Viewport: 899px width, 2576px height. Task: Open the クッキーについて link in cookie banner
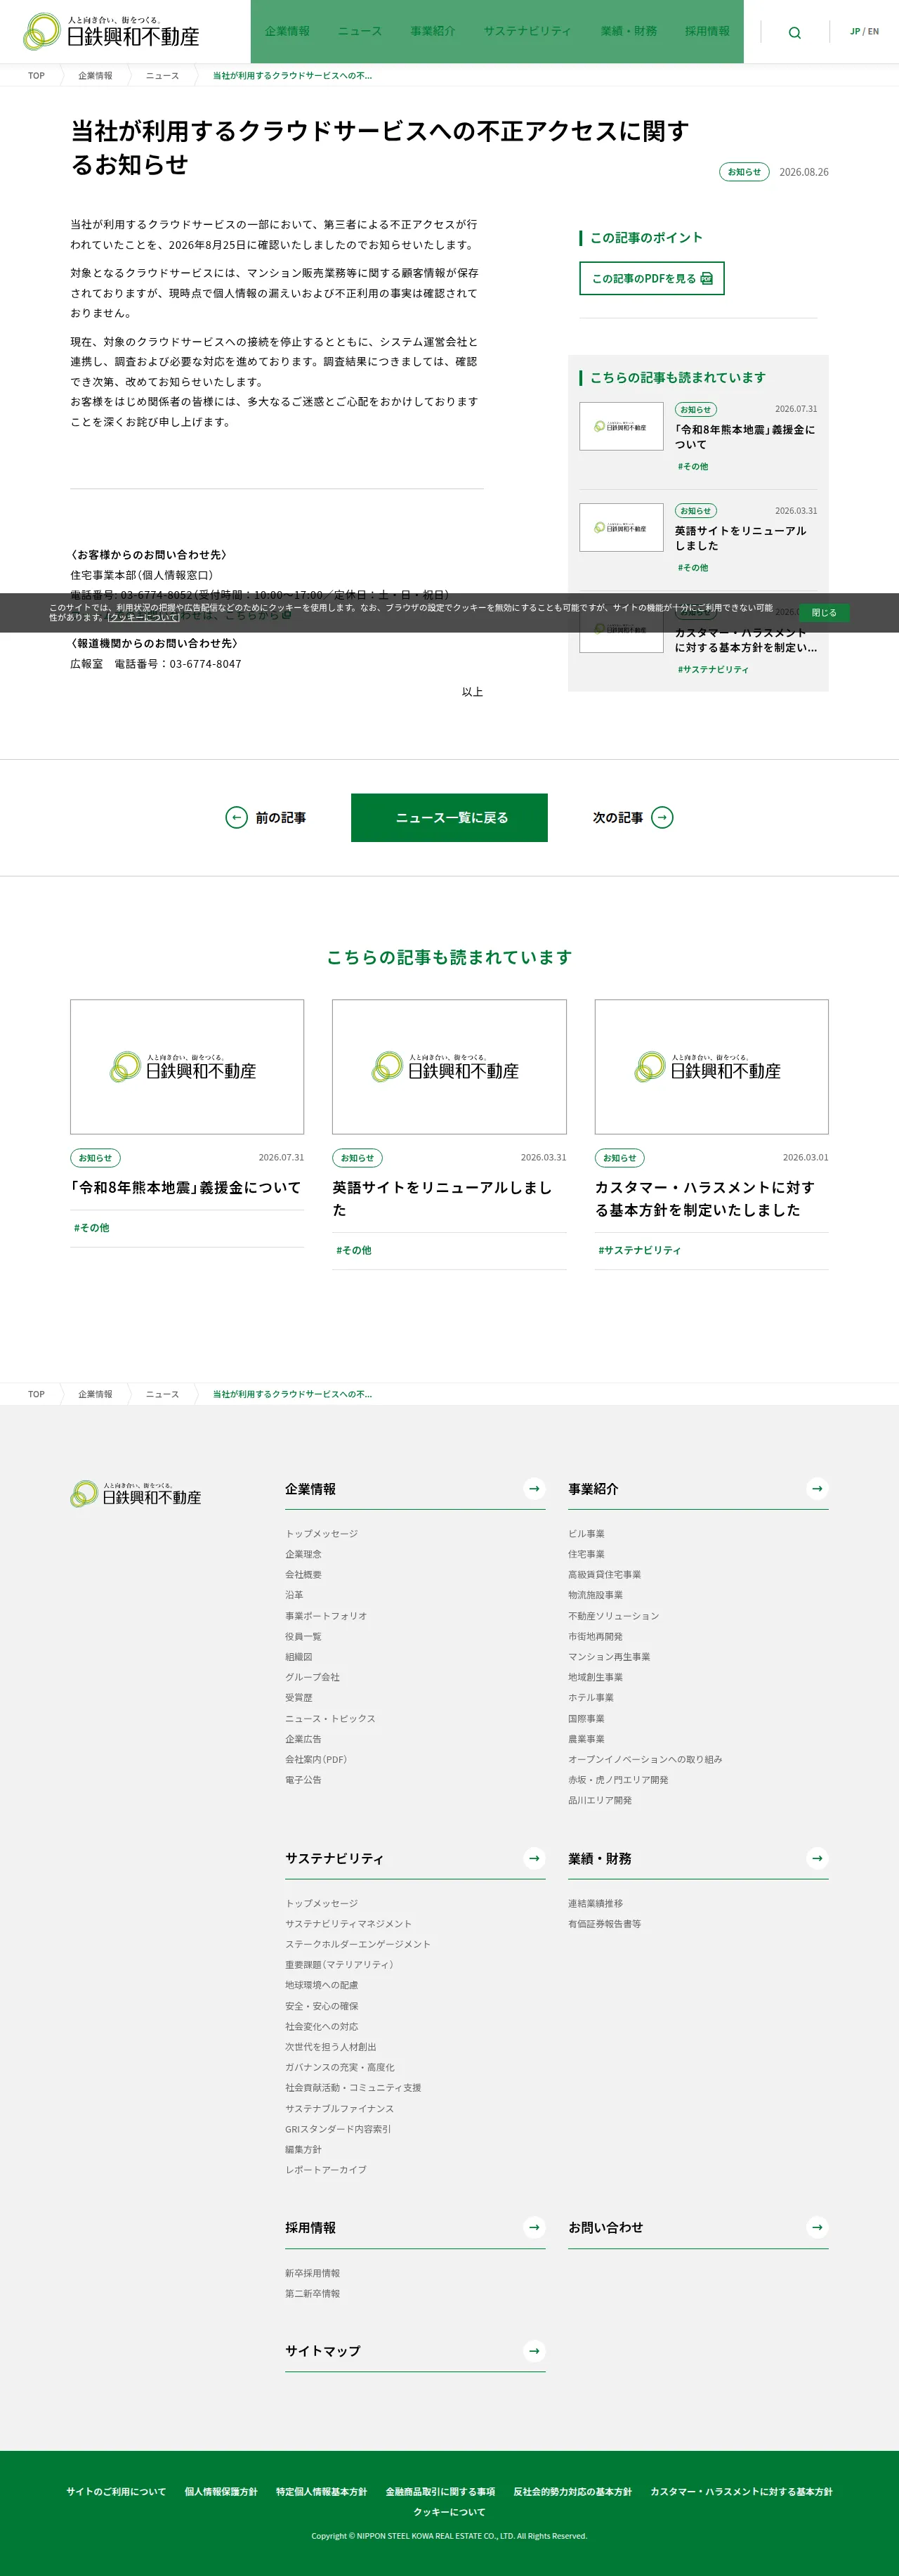pos(145,618)
